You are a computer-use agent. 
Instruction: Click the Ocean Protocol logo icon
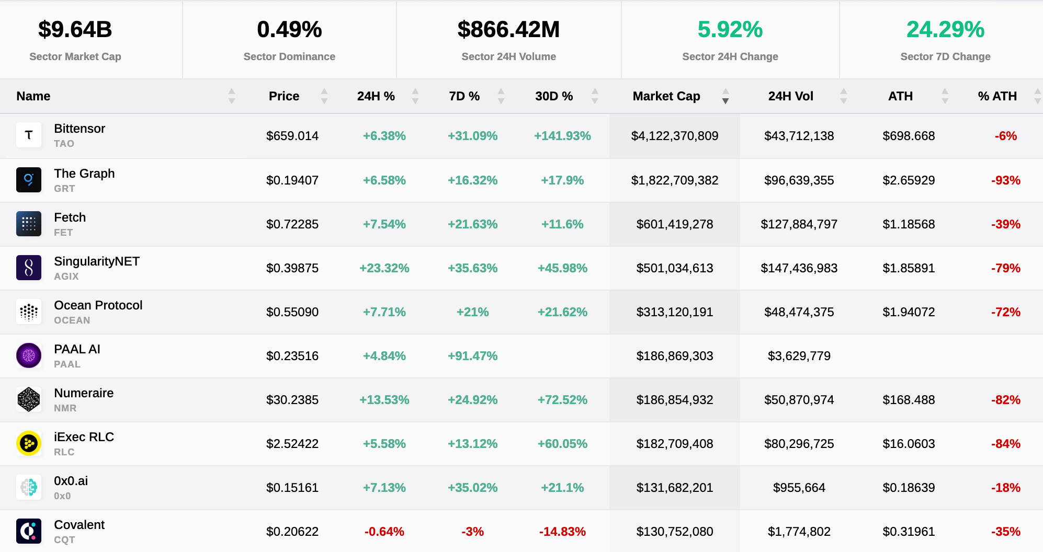click(x=29, y=312)
